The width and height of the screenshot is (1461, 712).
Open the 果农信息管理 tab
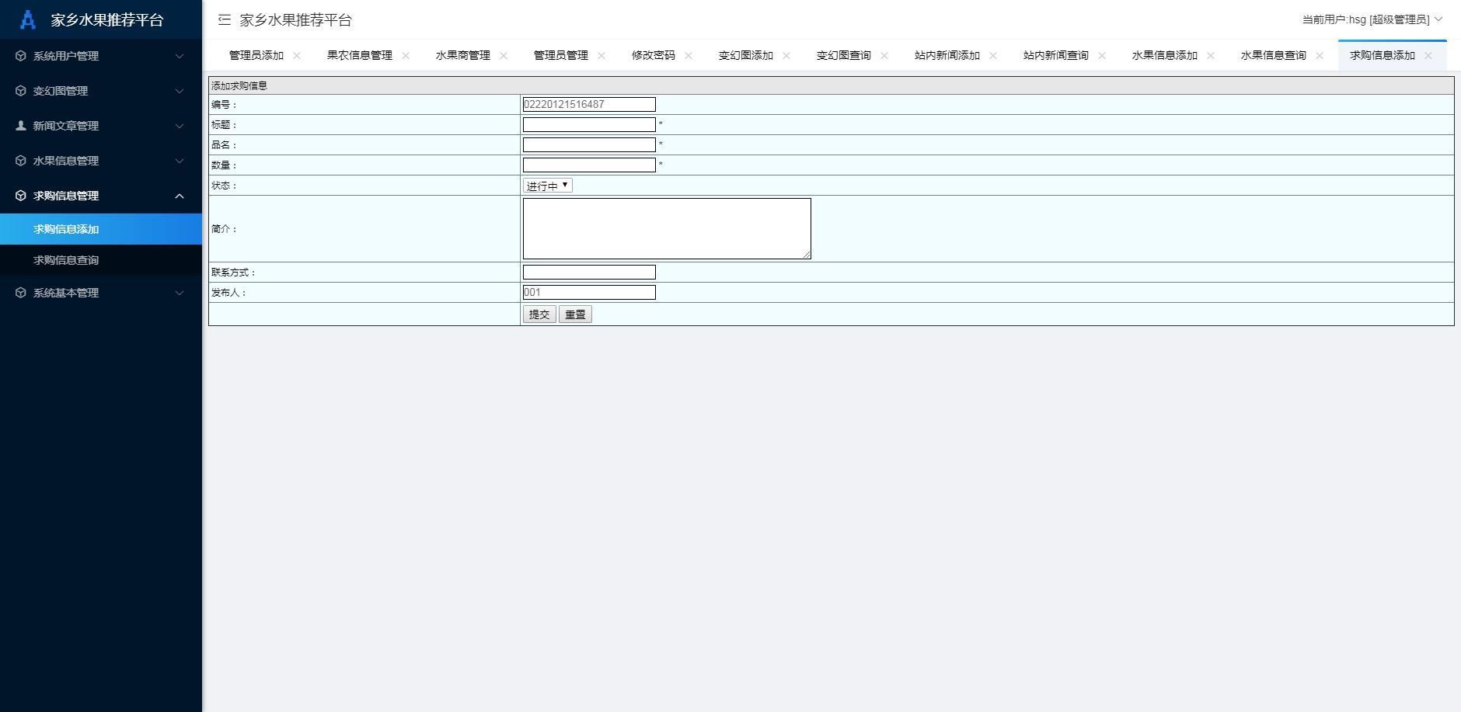(359, 55)
